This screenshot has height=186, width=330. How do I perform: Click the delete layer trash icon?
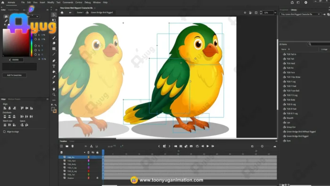point(73,146)
